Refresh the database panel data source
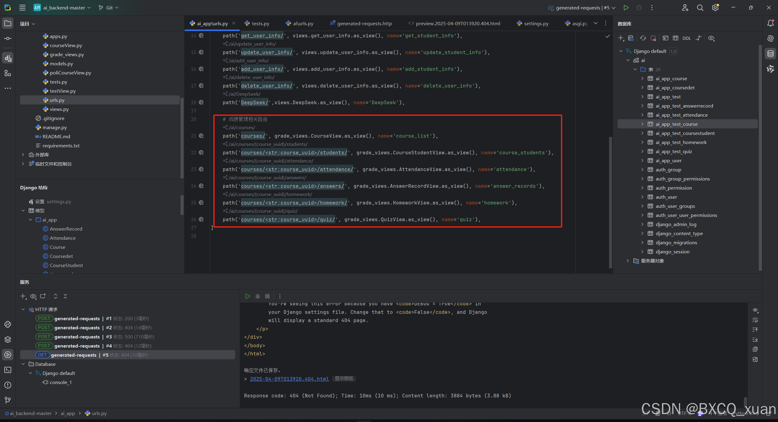This screenshot has width=778, height=422. (x=643, y=38)
